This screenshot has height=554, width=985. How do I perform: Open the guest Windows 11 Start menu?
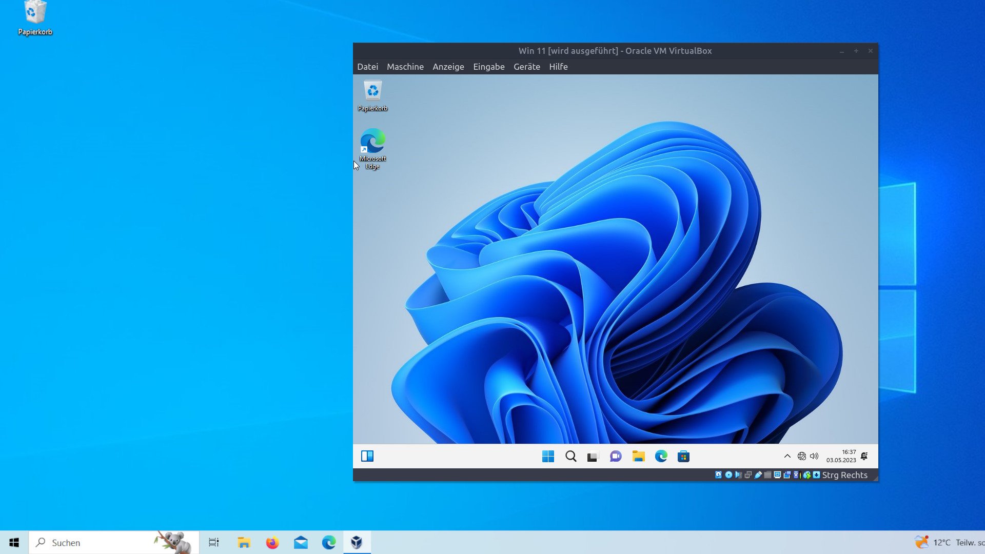click(548, 457)
